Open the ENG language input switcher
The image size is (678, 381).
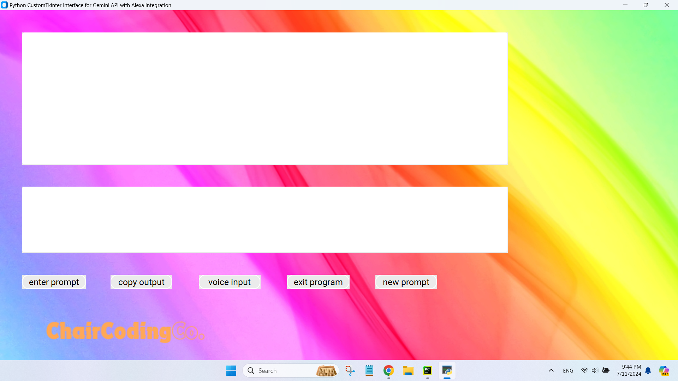[568, 370]
